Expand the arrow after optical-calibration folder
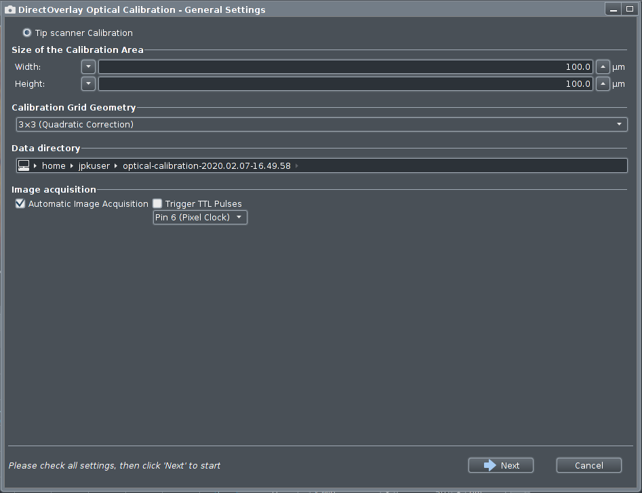642x493 pixels. click(297, 166)
